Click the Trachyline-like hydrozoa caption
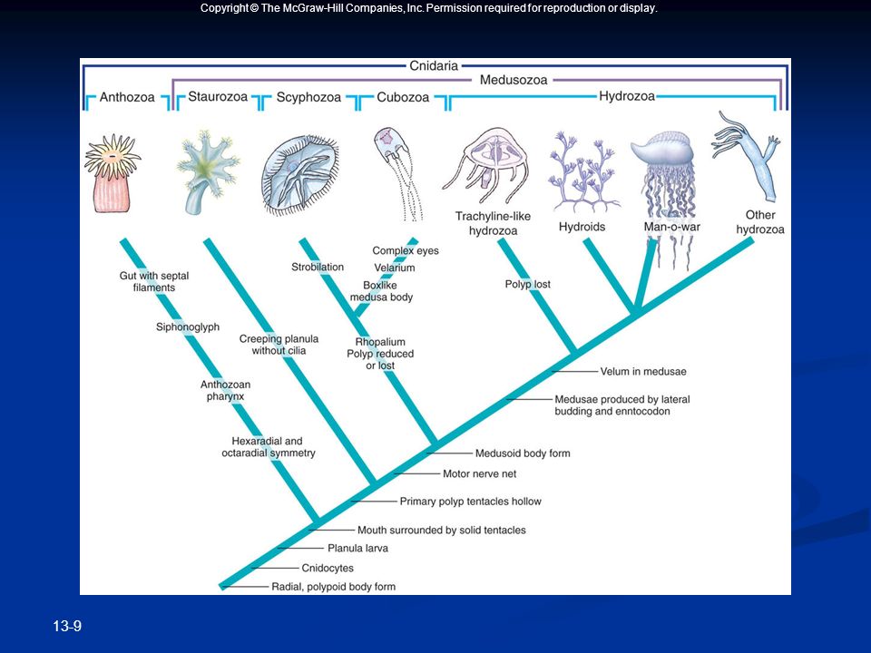Viewport: 871px width, 653px height. (494, 223)
